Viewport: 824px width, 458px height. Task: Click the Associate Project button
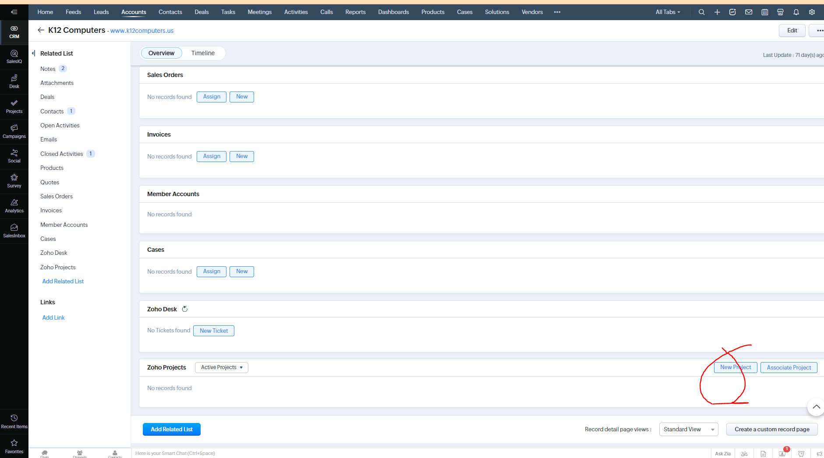tap(789, 367)
